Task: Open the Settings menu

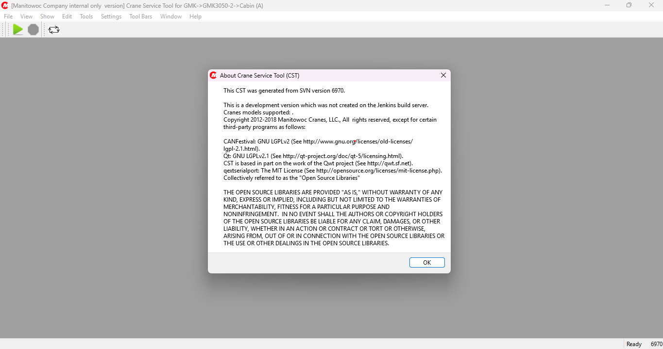Action: click(111, 16)
